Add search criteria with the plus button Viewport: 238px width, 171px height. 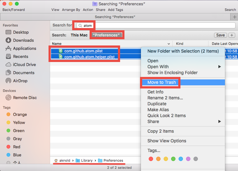click(232, 35)
